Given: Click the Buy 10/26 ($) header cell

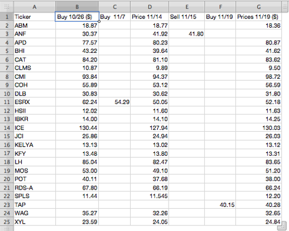Looking at the screenshot, I should click(77, 17).
